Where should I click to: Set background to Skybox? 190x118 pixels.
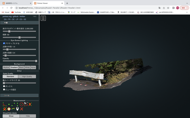pos(6,67)
